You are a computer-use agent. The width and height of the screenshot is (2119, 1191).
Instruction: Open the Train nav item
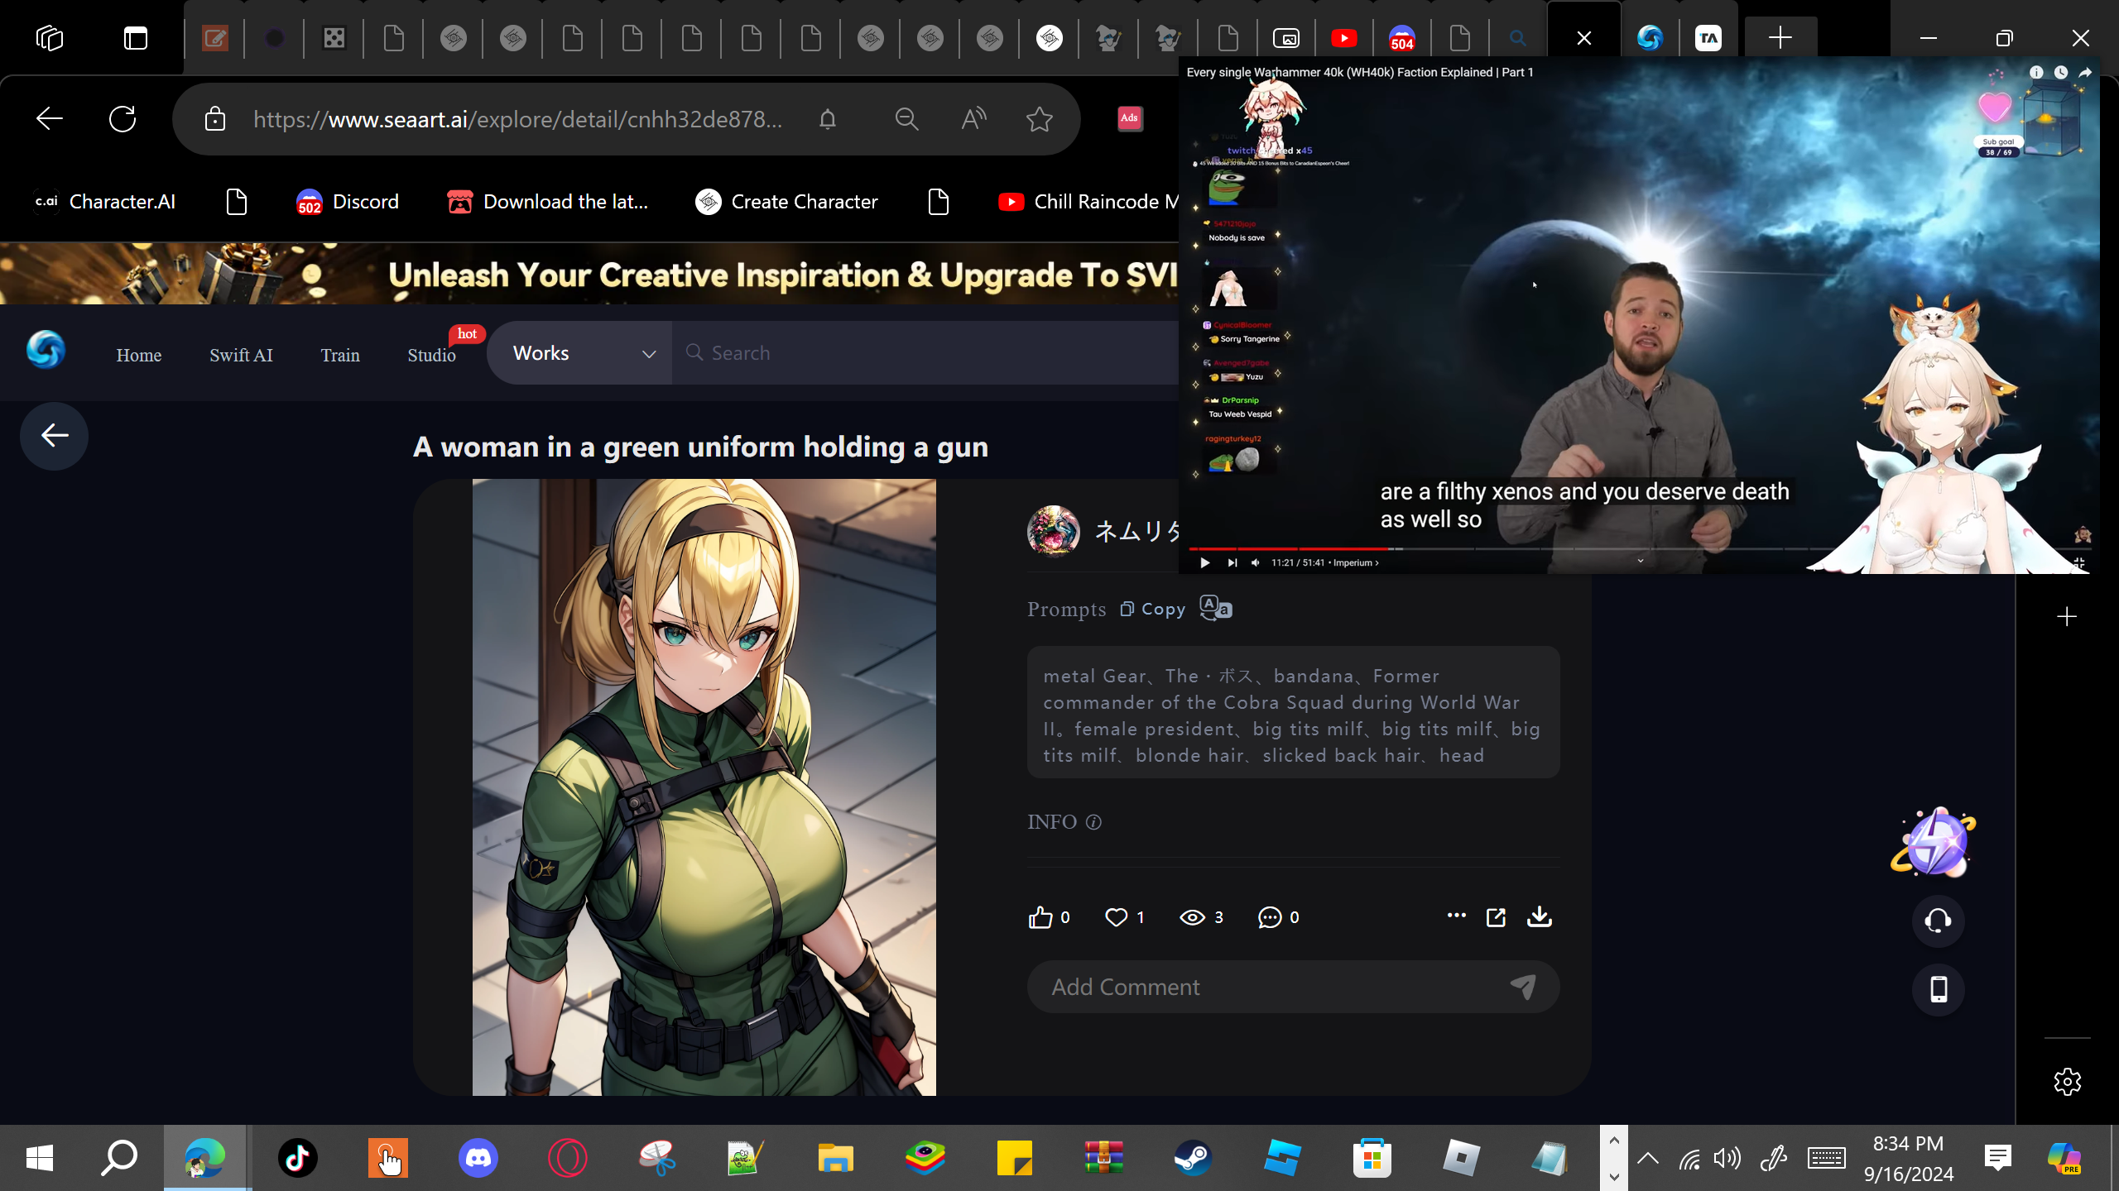point(340,355)
